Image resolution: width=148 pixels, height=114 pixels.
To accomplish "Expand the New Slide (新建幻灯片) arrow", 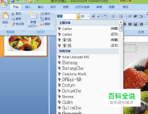I will coord(38,26).
